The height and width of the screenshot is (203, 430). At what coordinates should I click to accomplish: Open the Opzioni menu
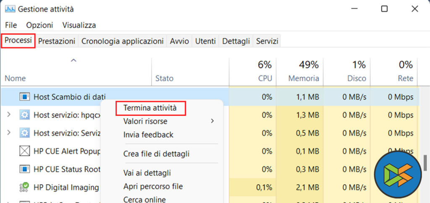tap(39, 25)
